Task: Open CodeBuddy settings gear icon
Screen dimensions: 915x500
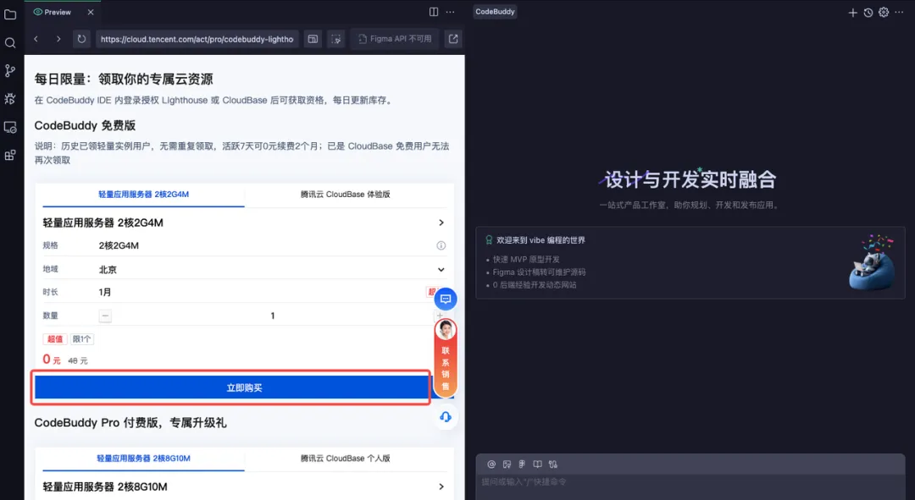Action: [x=884, y=12]
